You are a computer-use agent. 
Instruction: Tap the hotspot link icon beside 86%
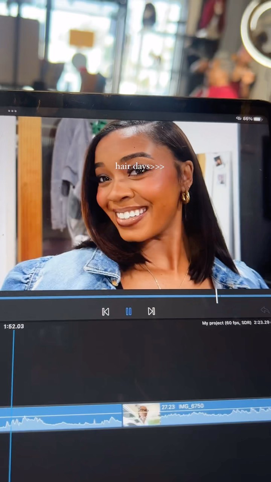coord(239,119)
